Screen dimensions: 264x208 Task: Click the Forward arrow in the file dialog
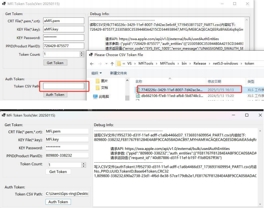pos(100,64)
